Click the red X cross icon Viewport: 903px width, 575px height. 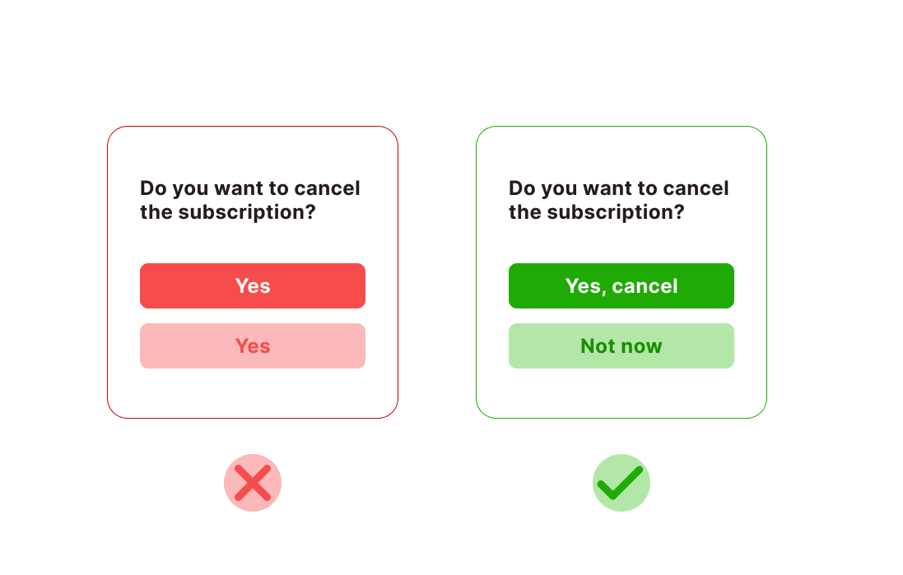[x=253, y=483]
